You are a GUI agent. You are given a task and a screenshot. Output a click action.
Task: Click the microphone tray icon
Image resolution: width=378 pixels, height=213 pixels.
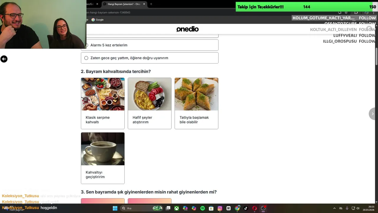click(x=347, y=208)
